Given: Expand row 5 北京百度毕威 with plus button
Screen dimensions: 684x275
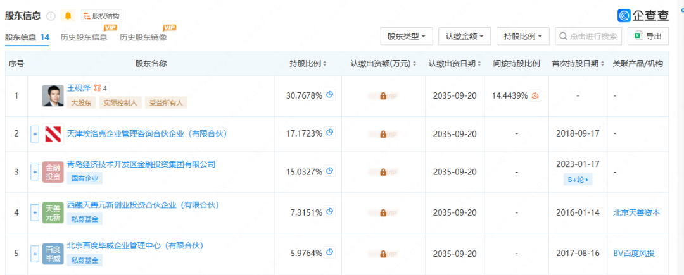Looking at the screenshot, I should click(35, 254).
